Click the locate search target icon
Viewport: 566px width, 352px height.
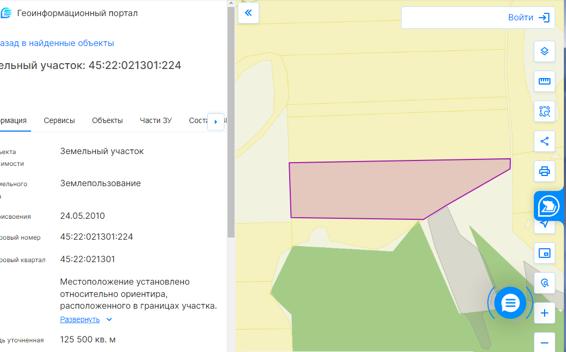coord(545,283)
